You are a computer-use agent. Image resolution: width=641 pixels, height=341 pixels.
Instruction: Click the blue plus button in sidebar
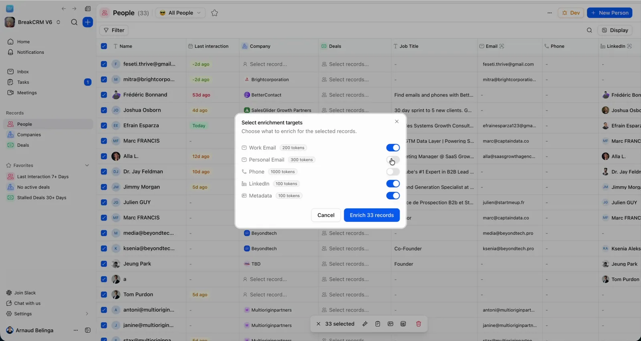click(88, 22)
